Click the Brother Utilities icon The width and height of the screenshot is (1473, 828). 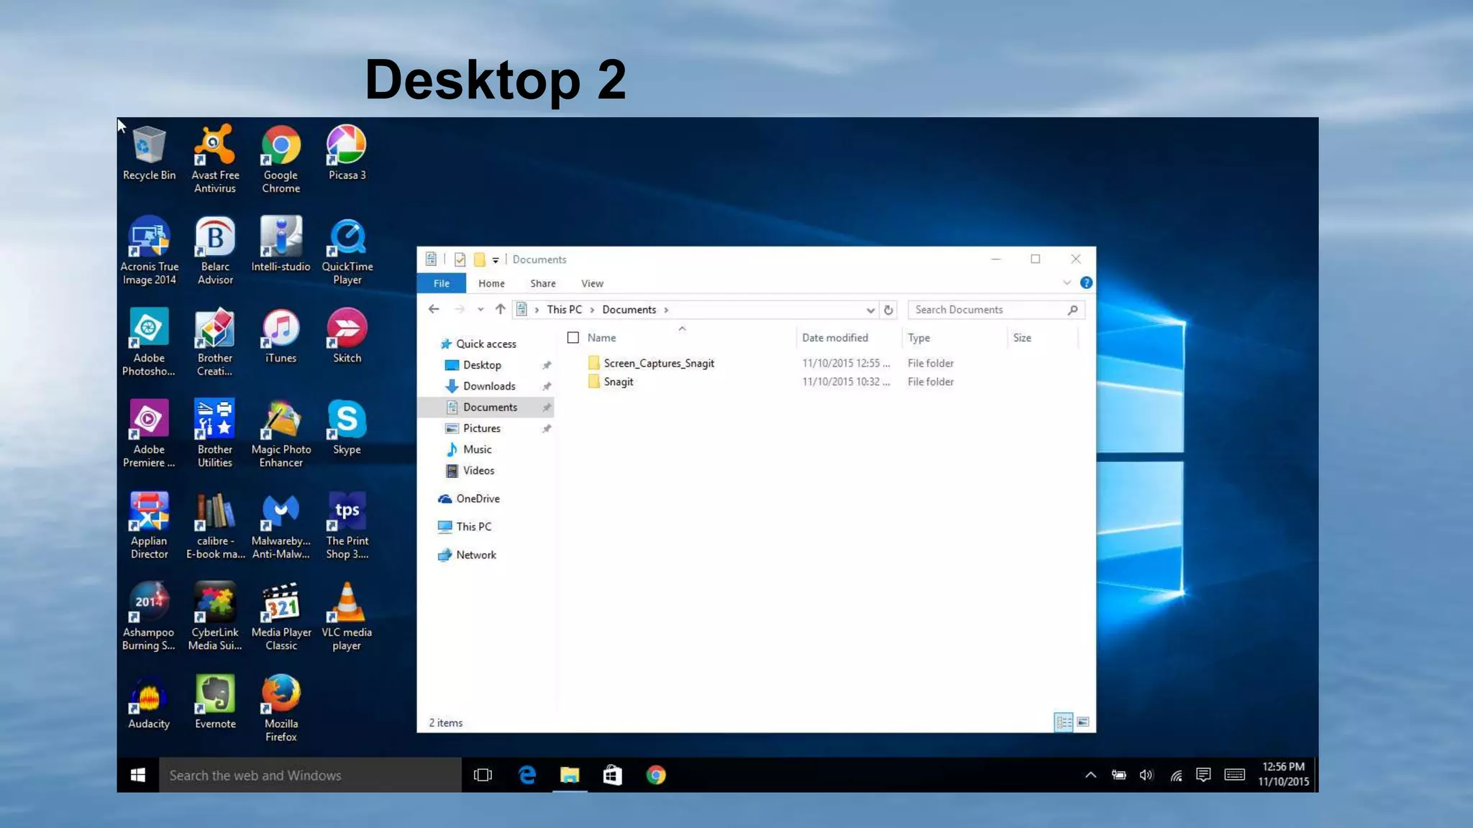(215, 433)
